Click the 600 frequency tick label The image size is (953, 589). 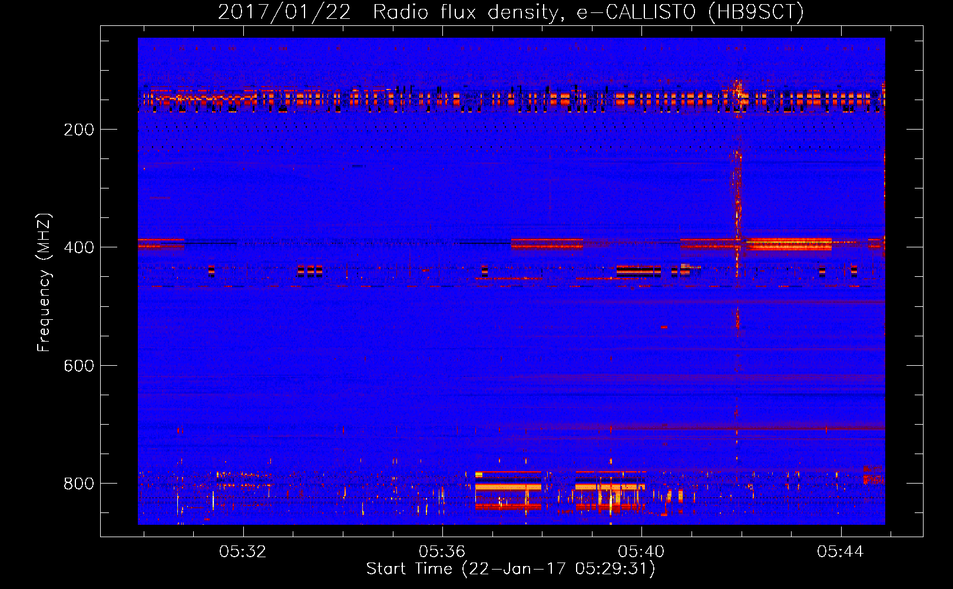click(x=79, y=366)
